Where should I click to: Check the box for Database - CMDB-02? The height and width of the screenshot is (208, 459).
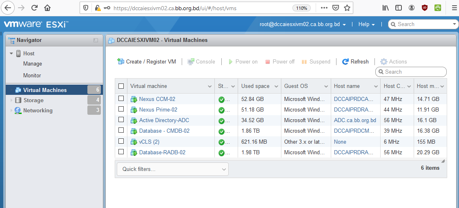pos(121,130)
